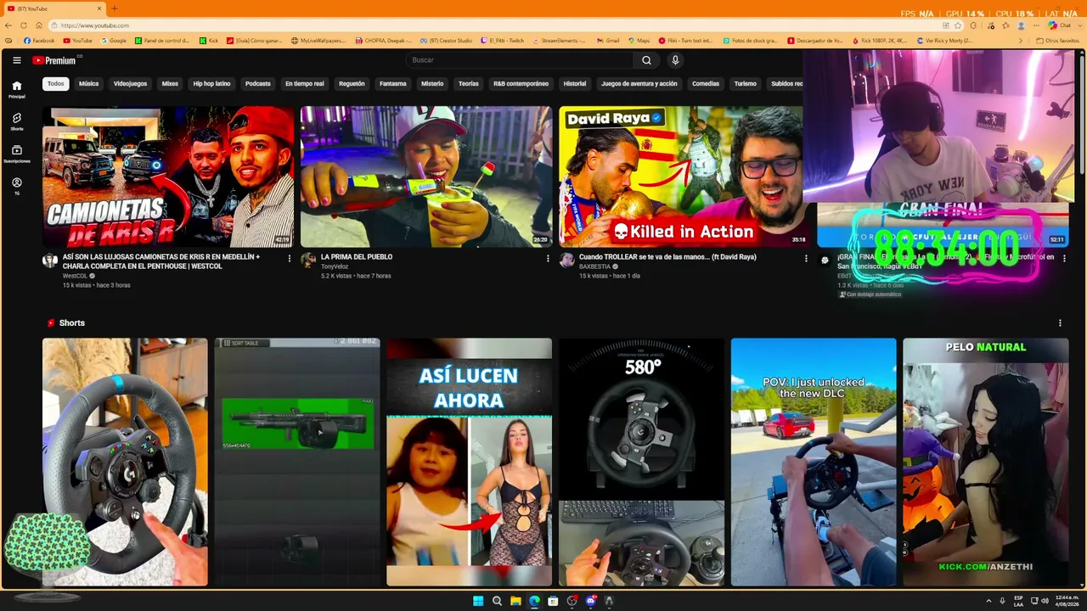Show hidden system tray icons

click(x=988, y=601)
